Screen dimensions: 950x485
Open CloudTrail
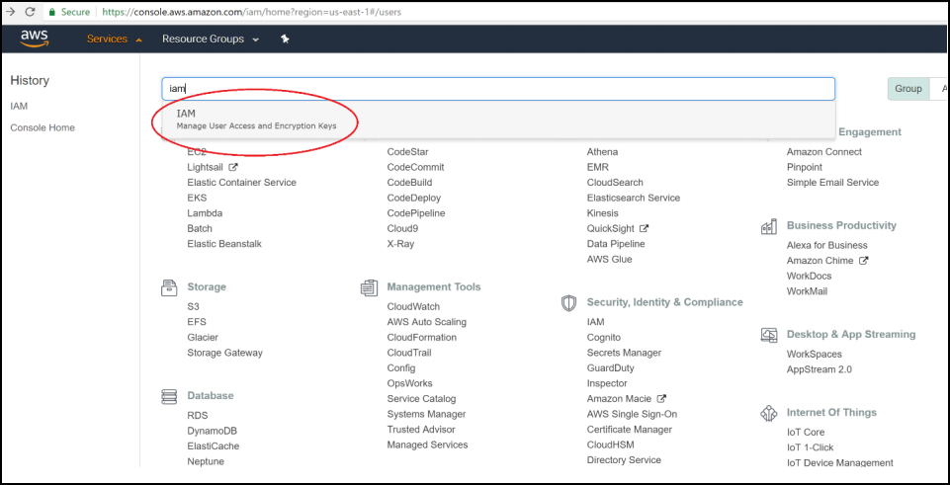pos(409,353)
